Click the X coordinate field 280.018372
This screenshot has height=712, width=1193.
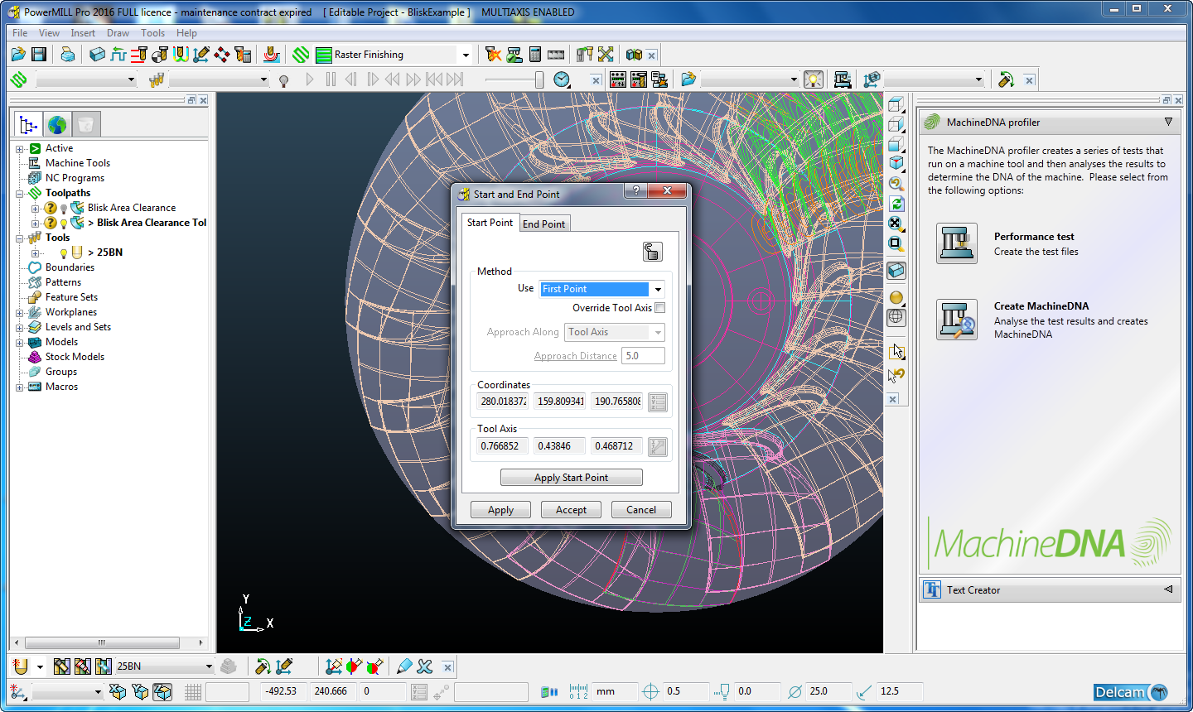pyautogui.click(x=503, y=402)
